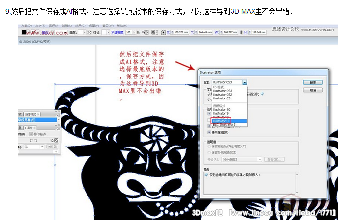Screen dimensions: 350x221
Task: Open the 帮助(H) menu
Action: (x=122, y=25)
